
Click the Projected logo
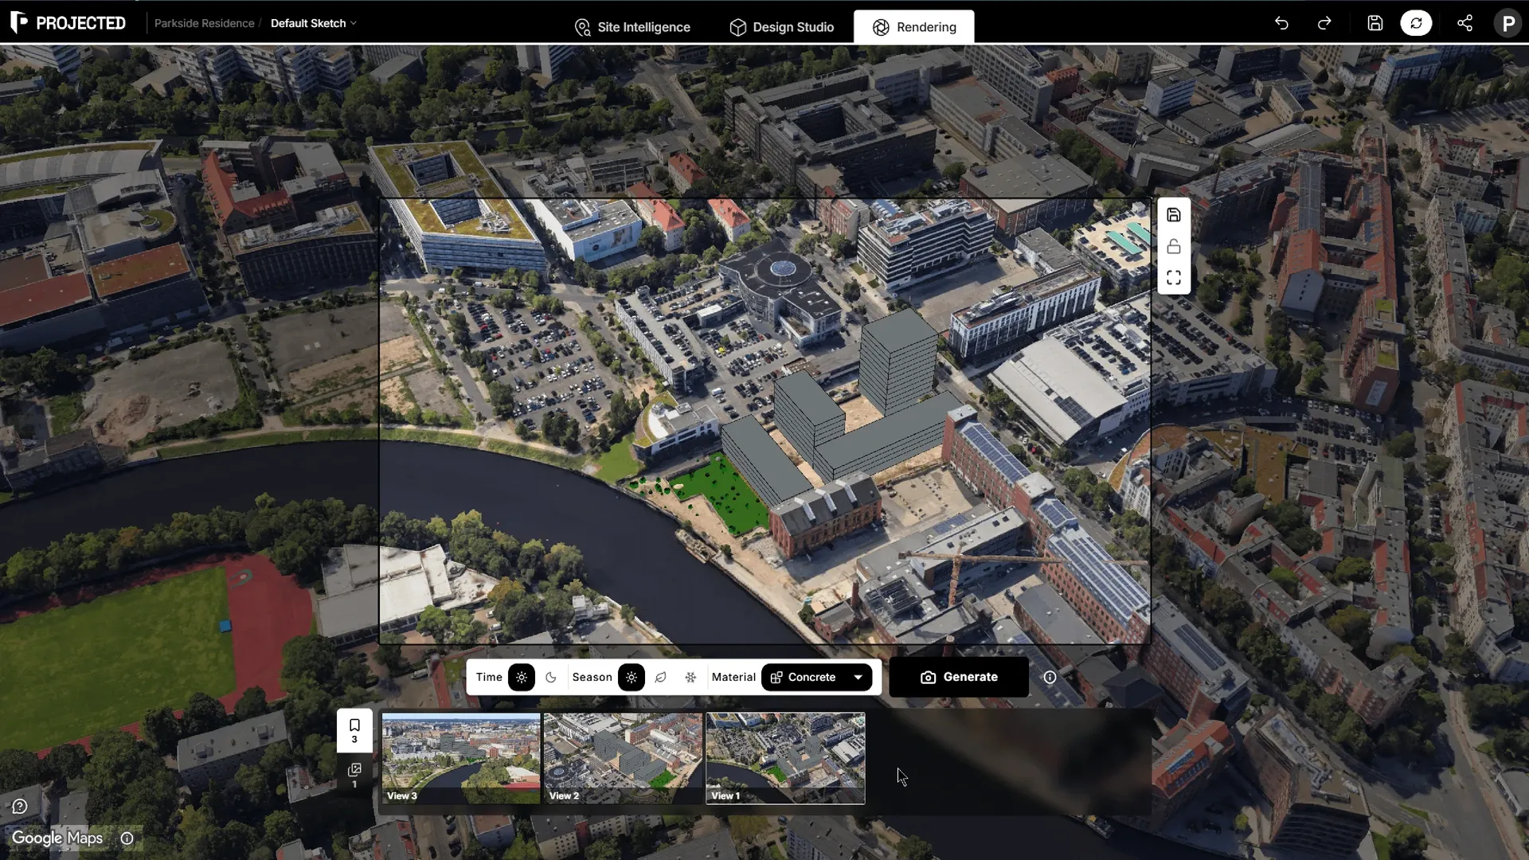coord(68,23)
